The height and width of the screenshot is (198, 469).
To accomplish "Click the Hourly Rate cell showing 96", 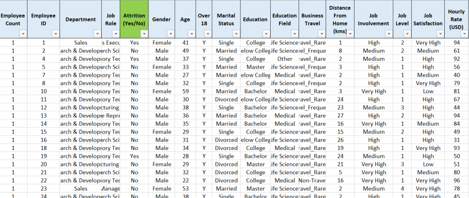I will coord(456,180).
